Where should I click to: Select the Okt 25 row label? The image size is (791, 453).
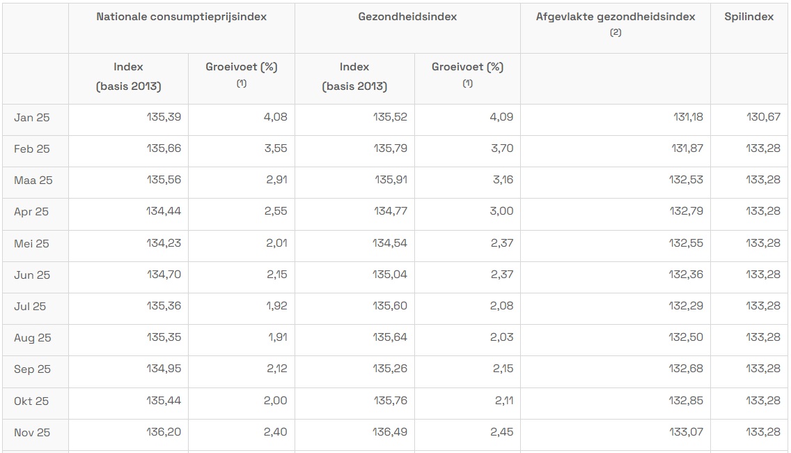pos(31,401)
